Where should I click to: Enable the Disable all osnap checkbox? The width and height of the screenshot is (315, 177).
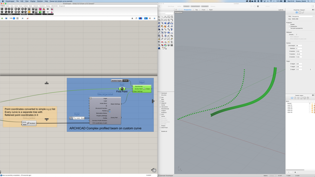point(160,131)
